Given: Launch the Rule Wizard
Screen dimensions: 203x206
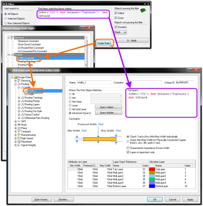Looking at the screenshot, I should point(41,199).
